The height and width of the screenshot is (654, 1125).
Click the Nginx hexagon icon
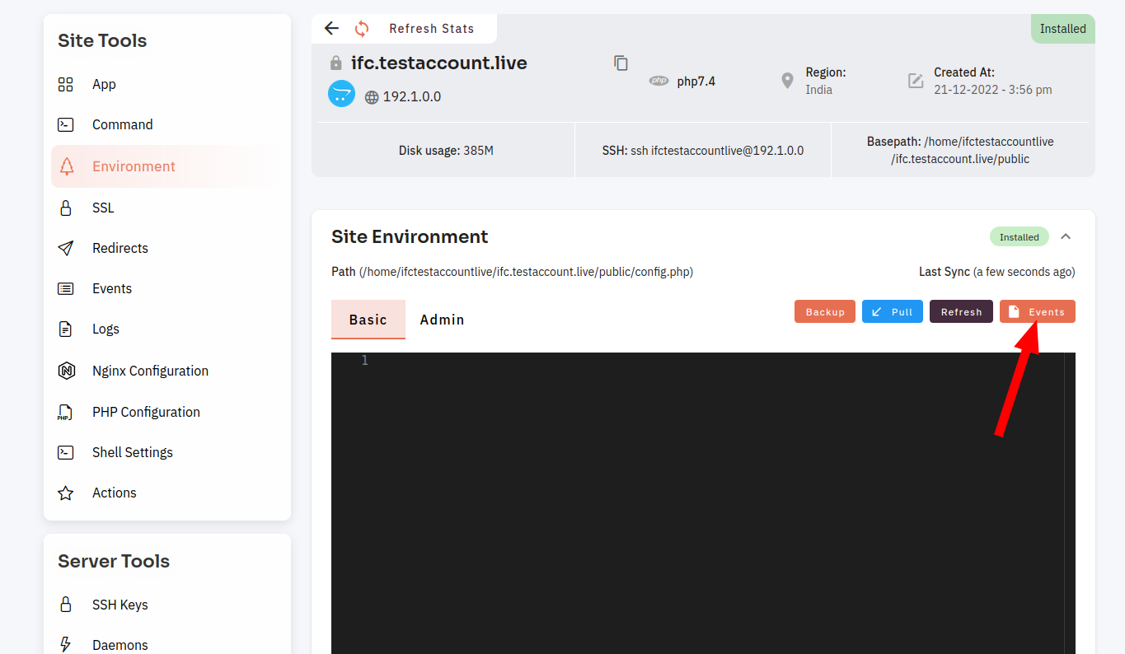(x=66, y=371)
